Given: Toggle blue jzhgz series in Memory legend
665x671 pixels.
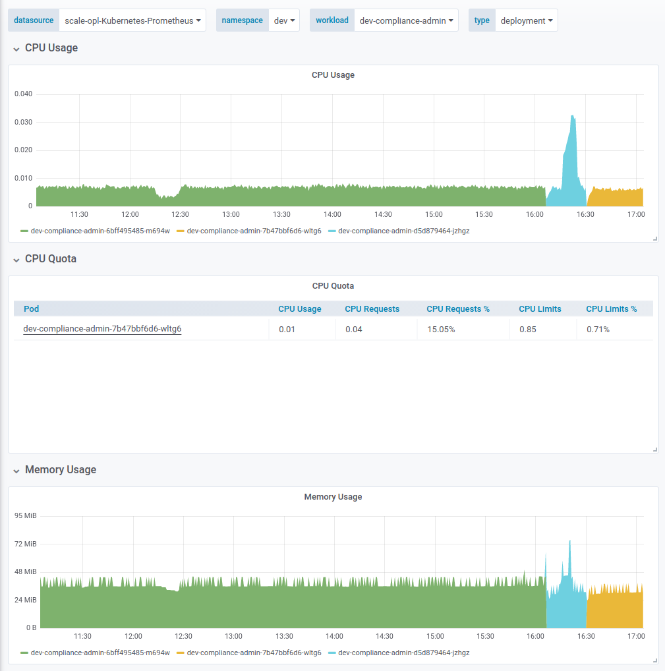Looking at the screenshot, I should pyautogui.click(x=403, y=653).
